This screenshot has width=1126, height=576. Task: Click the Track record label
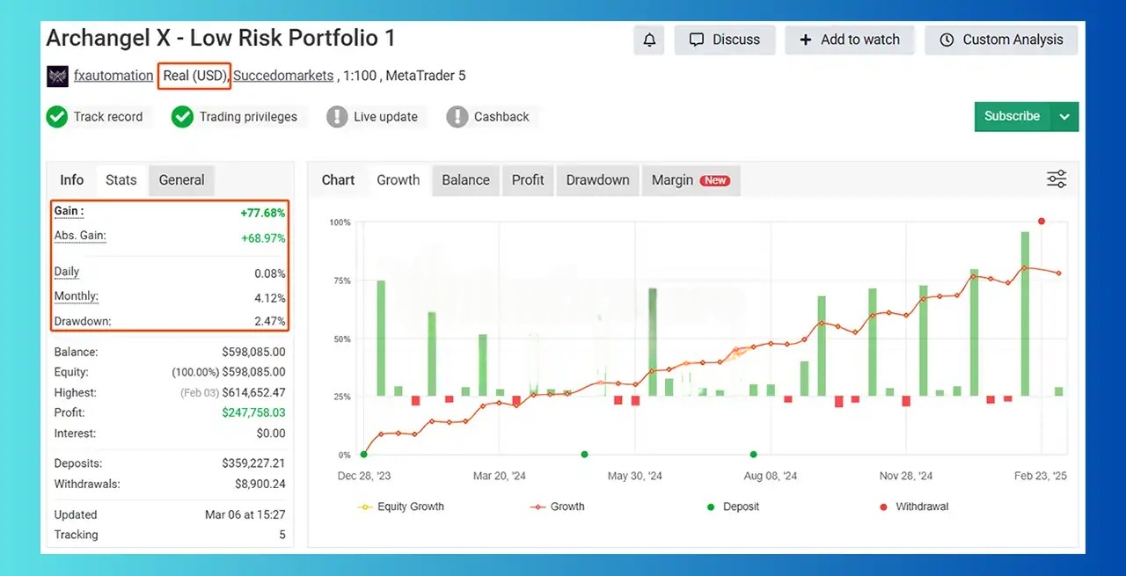(108, 117)
